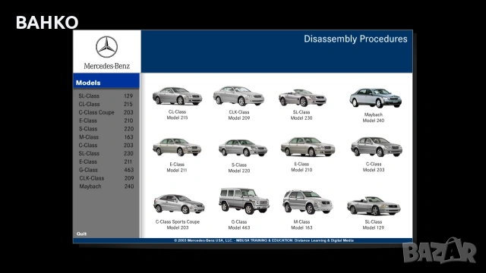The image size is (486, 273).
Task: Click the "S-Class Model 220" caption
Action: point(239,168)
